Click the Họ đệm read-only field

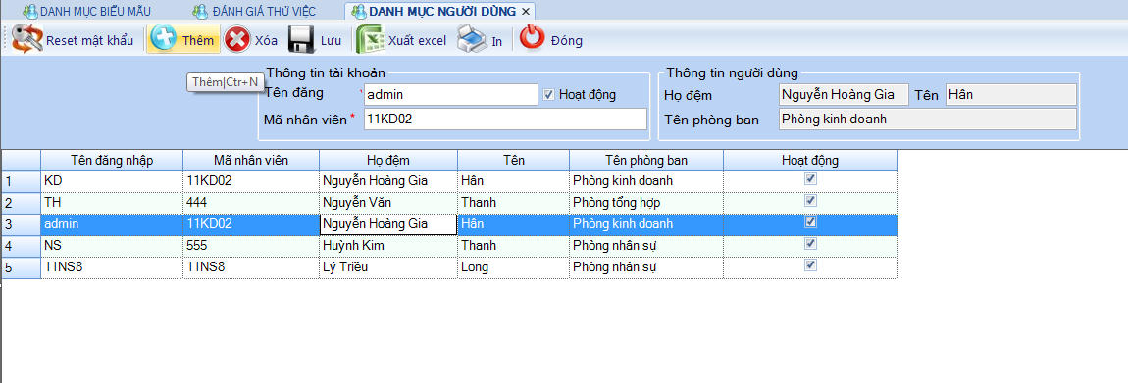pos(845,94)
